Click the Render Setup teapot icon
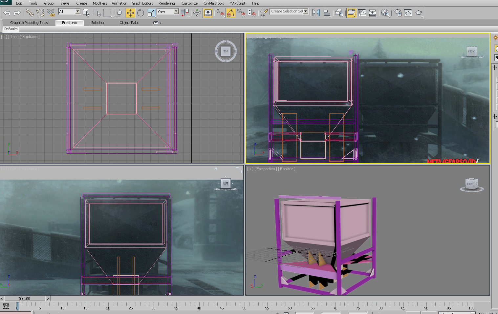 398,13
